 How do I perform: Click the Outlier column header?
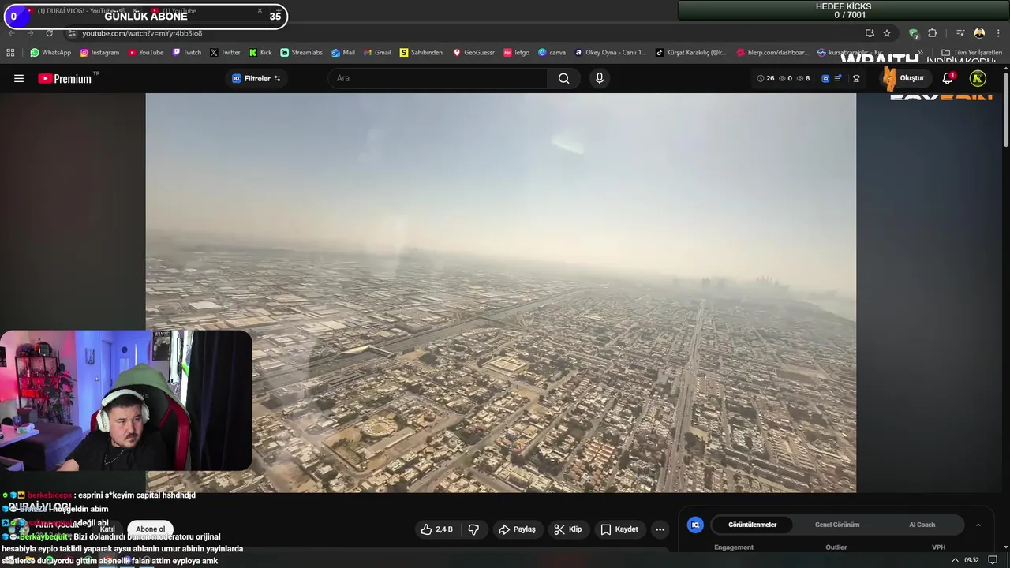point(836,547)
